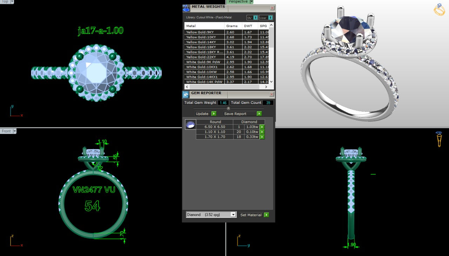
Task: Click the Metal column header
Action: pos(205,26)
